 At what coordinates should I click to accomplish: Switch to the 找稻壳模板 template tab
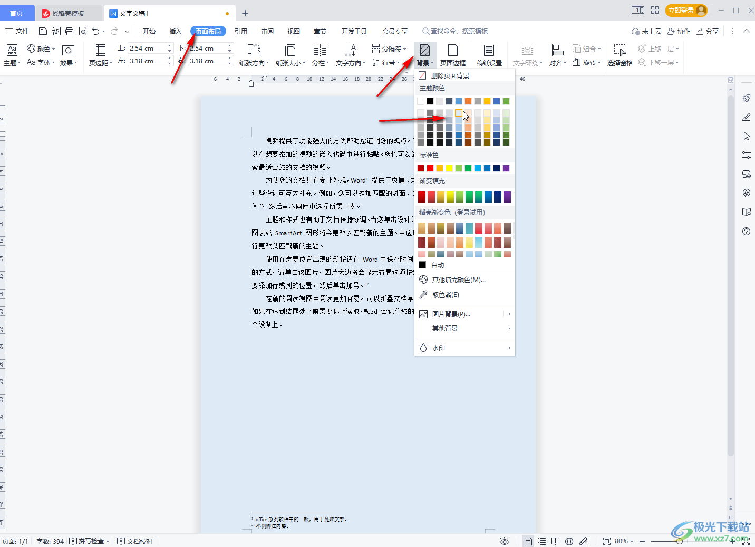tap(69, 13)
